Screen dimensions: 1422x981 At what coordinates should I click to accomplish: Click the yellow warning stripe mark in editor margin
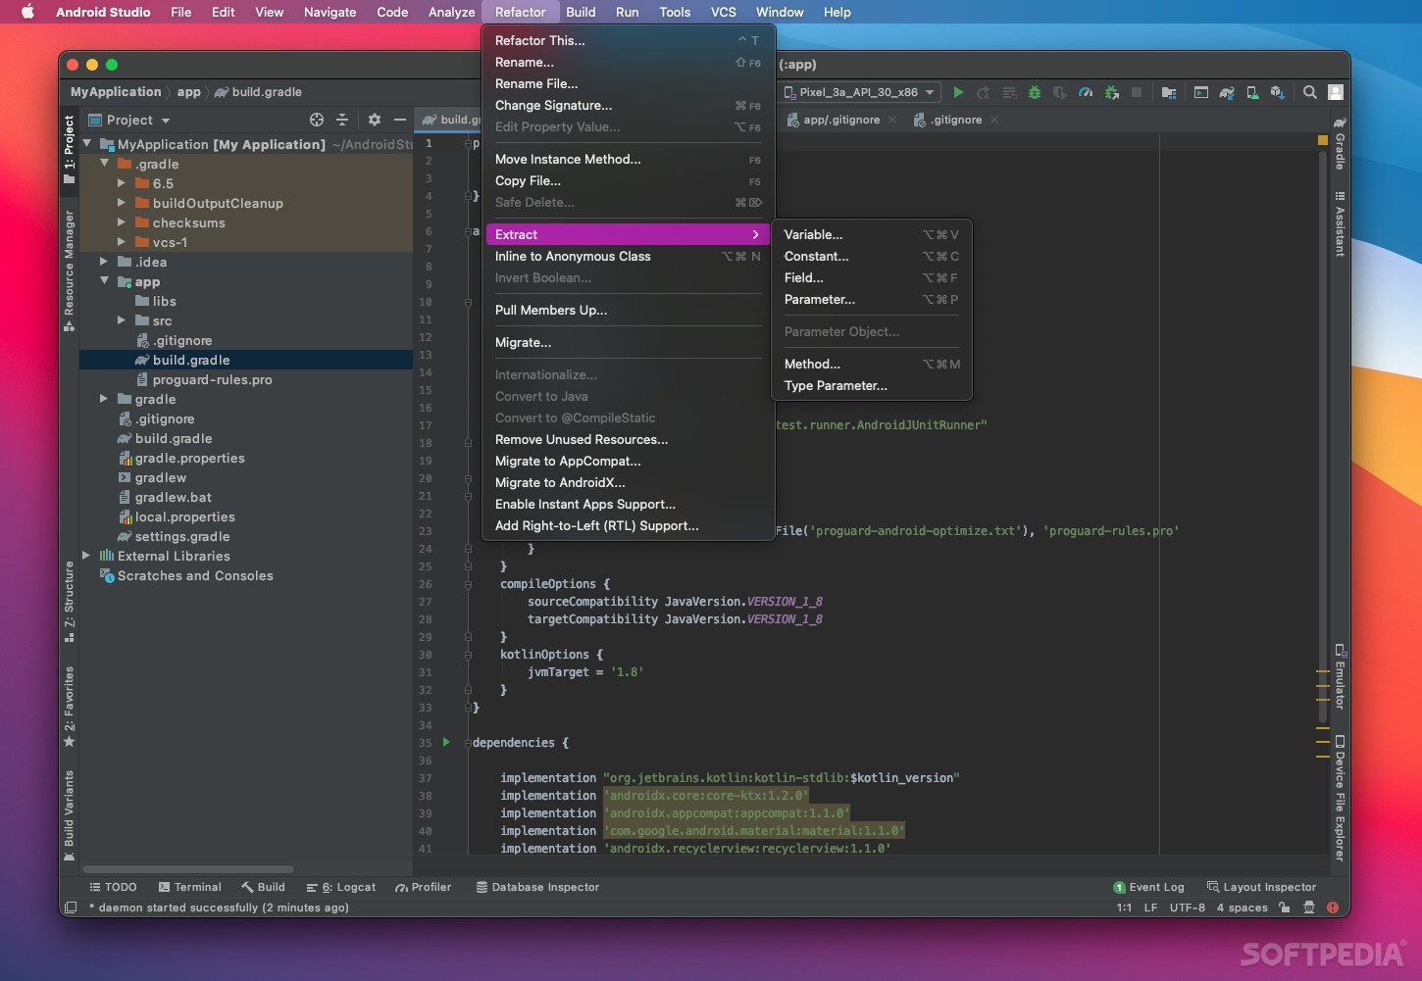(x=1323, y=141)
